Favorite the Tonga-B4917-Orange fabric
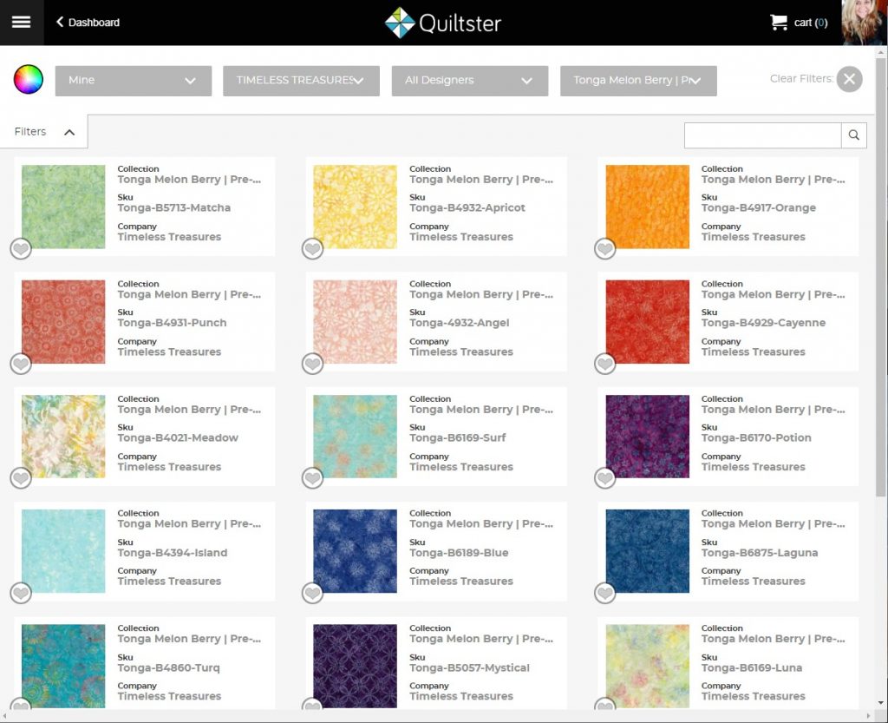The image size is (888, 723). click(604, 249)
